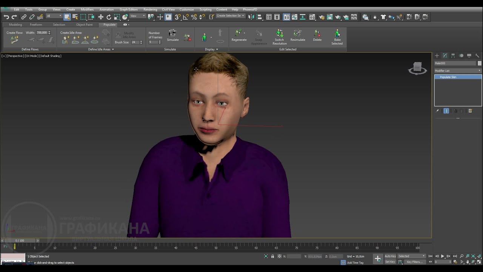This screenshot has height=272, width=483.
Task: Click the object color swatch beside Male000
Action: (x=480, y=63)
